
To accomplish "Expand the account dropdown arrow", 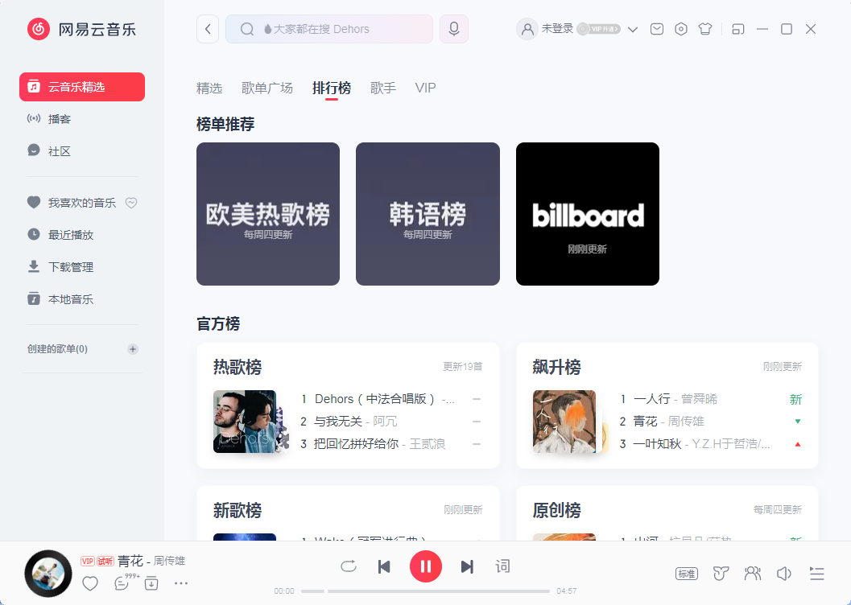I will (x=633, y=29).
